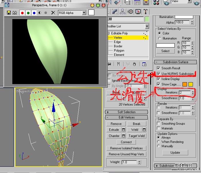The image size is (201, 173).
Task: Collapse the Edit Vertices rollout
Action: pyautogui.click(x=126, y=117)
